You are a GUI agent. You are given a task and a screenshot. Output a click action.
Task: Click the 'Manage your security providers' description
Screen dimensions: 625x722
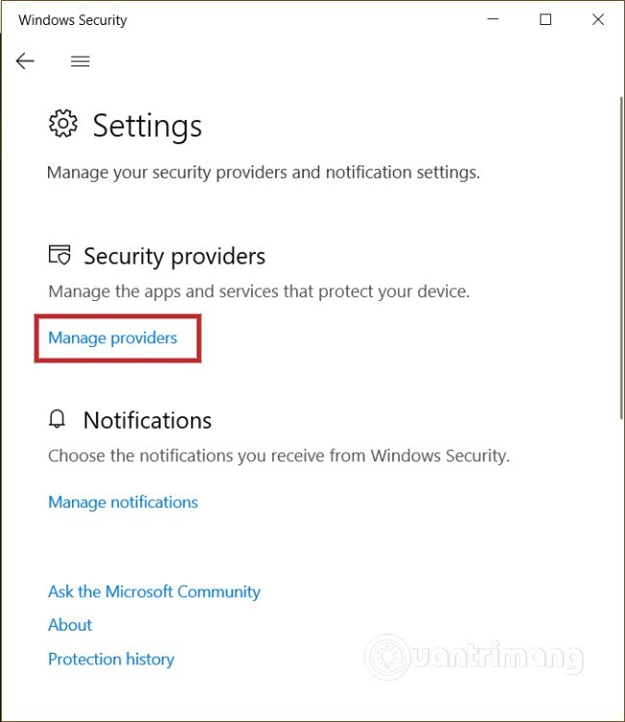263,173
